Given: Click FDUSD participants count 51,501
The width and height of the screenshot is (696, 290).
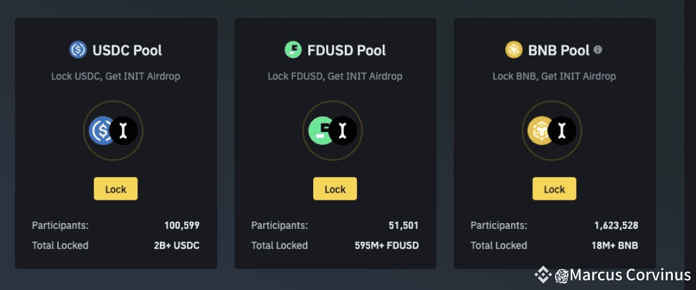Looking at the screenshot, I should (x=403, y=226).
